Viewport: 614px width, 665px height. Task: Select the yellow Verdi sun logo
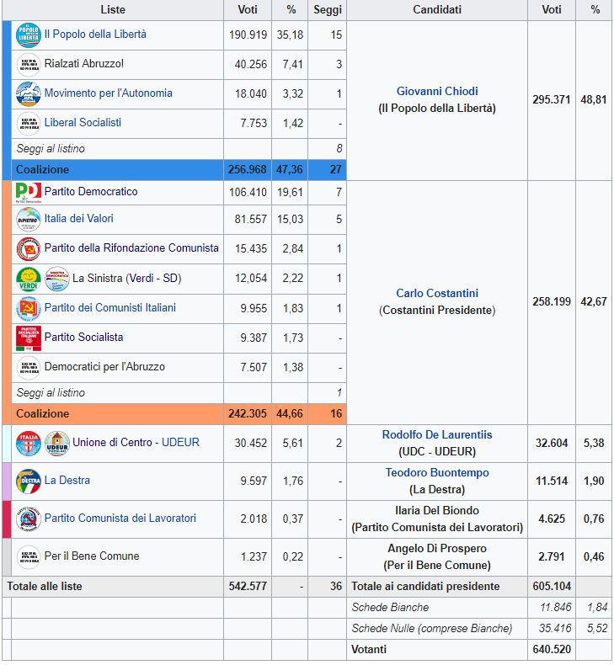click(29, 278)
